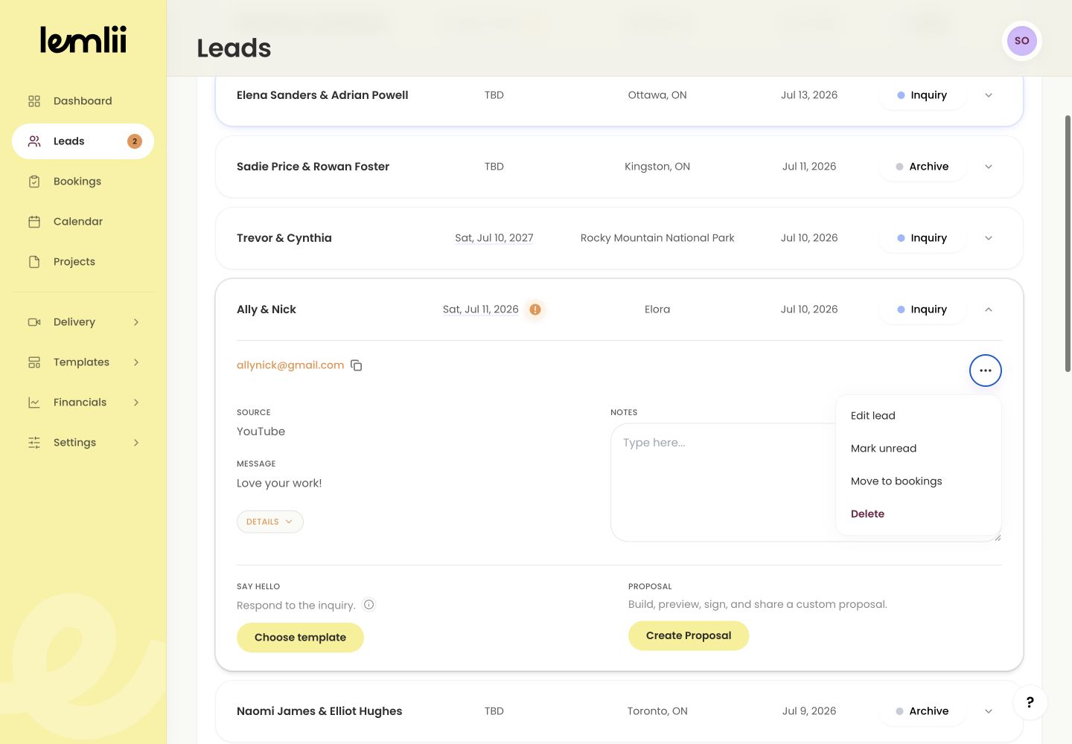
Task: Click Trevor & Cynthia's Sat, Jul 10, 2027 date
Action: (494, 238)
